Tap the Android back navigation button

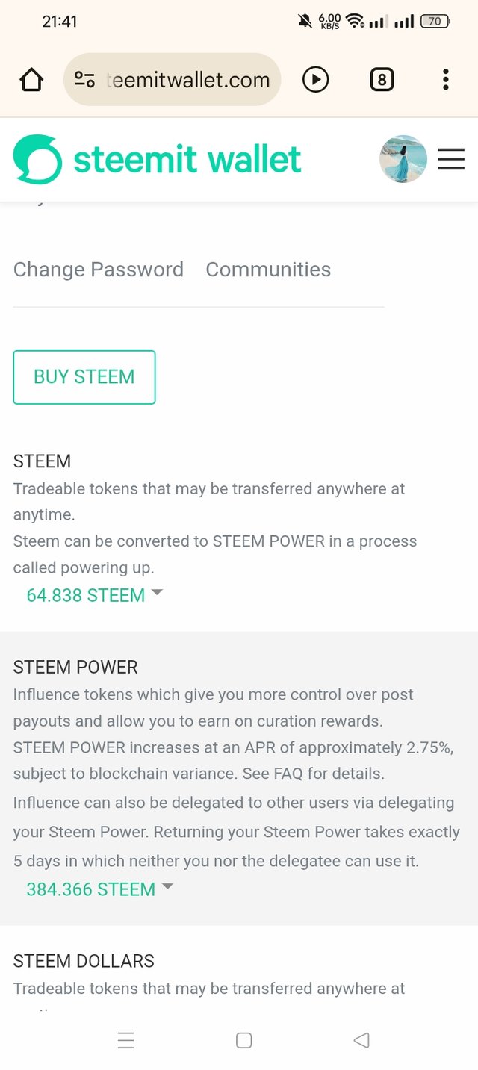pyautogui.click(x=361, y=1040)
